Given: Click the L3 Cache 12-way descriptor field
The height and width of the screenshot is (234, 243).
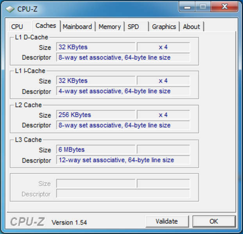Looking at the screenshot, I should 123,160.
